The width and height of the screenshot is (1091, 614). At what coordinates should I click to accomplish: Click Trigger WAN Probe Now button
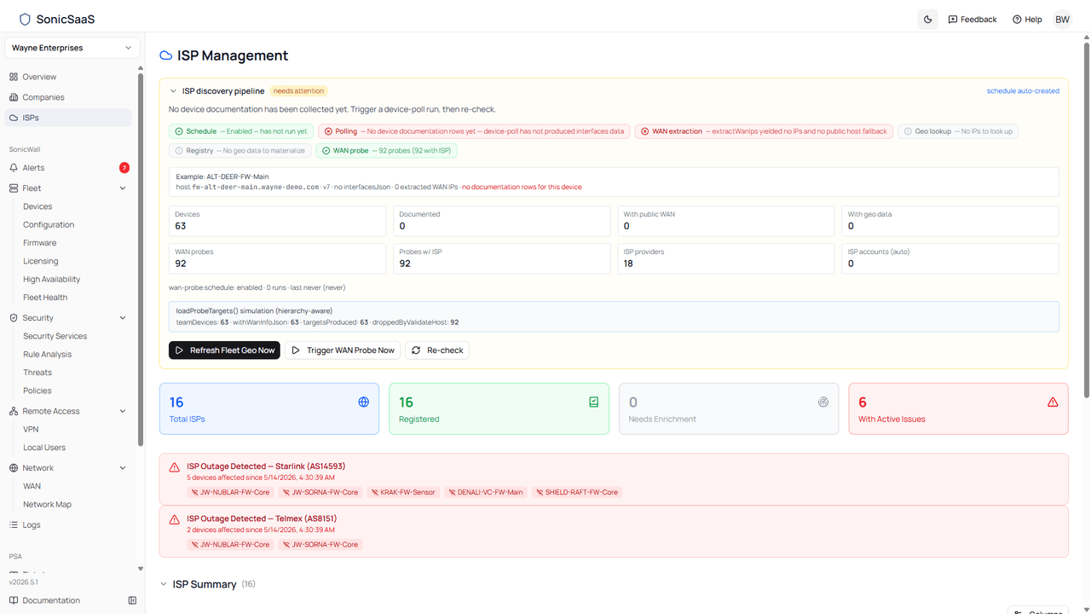pyautogui.click(x=343, y=350)
